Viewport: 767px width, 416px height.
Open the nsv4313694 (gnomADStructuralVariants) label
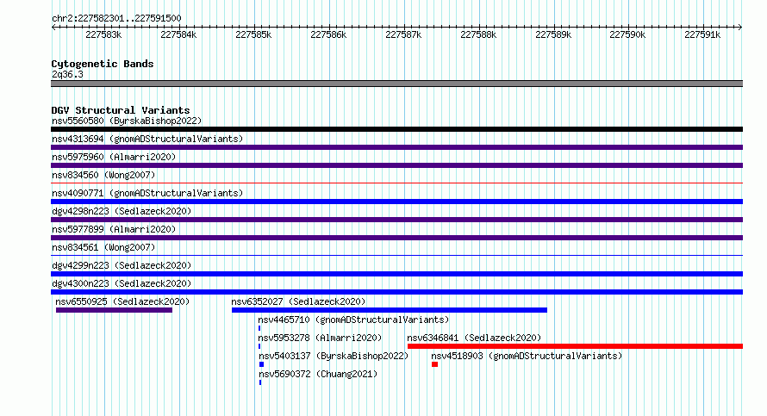147,139
